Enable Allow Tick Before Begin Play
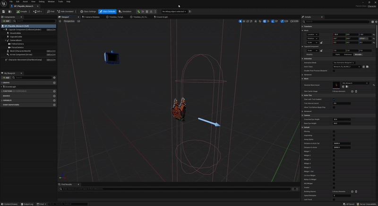This screenshot has height=206, width=378. (334, 107)
